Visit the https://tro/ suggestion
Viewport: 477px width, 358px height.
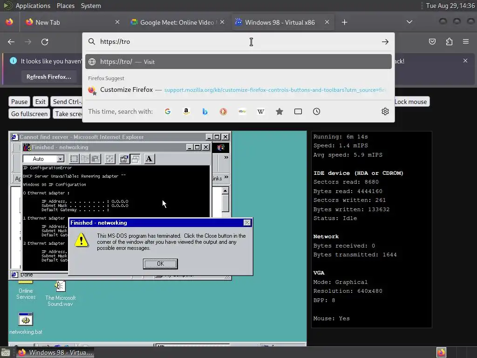coord(238,62)
